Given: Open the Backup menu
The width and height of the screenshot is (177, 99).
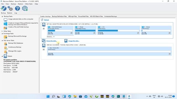Looking at the screenshot, I should 14,4.
